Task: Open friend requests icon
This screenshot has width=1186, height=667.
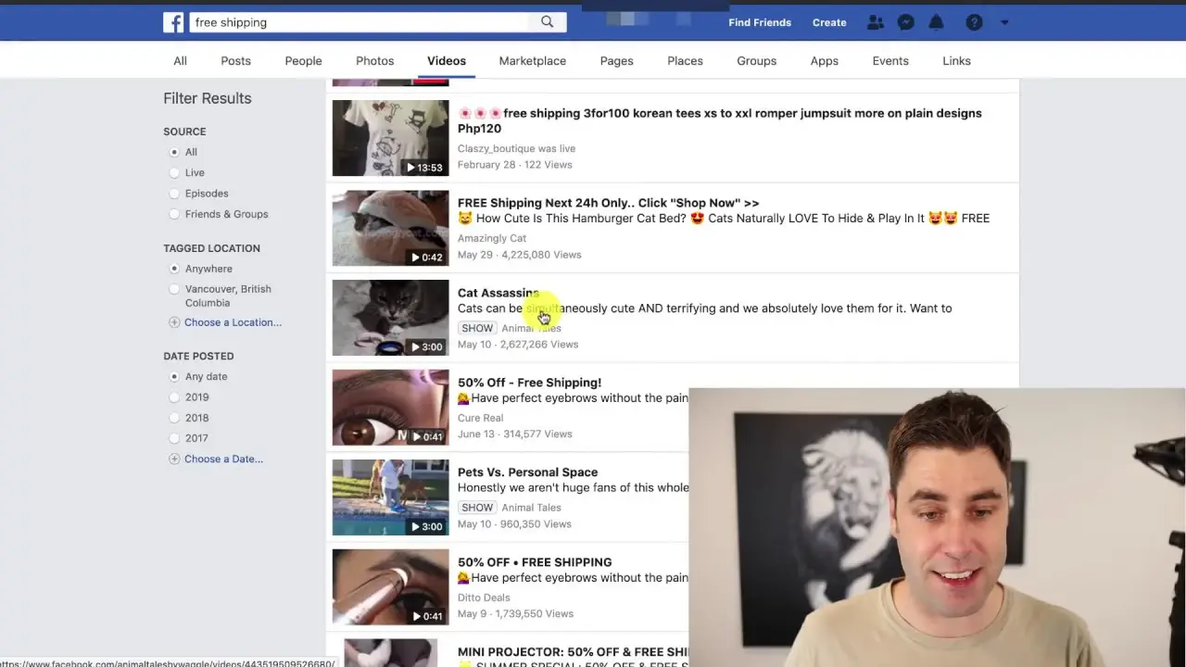Action: click(875, 22)
